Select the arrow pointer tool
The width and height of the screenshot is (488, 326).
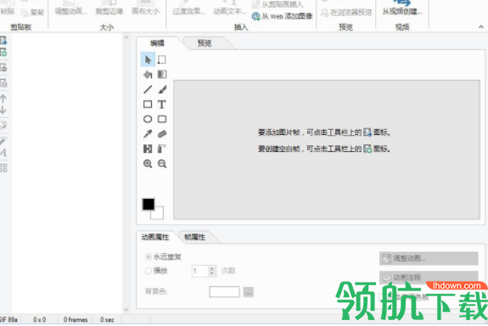point(148,59)
